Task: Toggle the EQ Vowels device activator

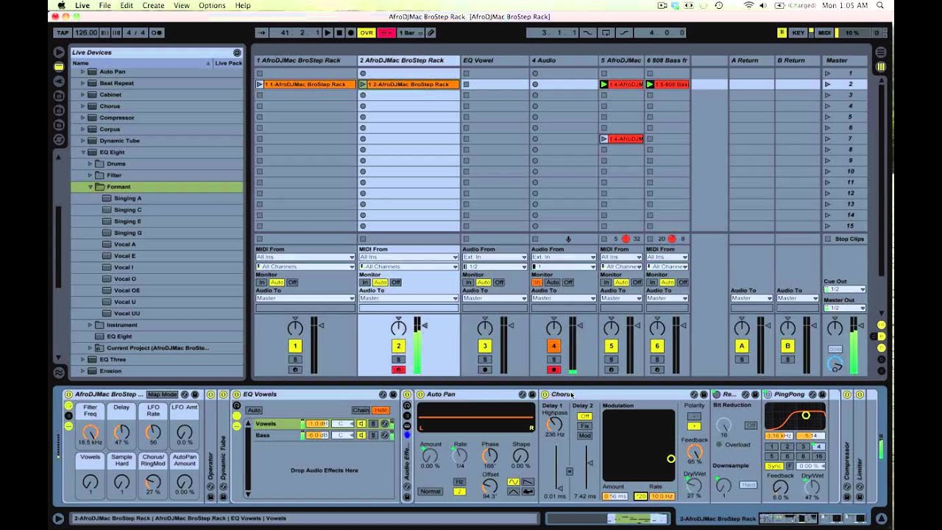Action: 237,395
